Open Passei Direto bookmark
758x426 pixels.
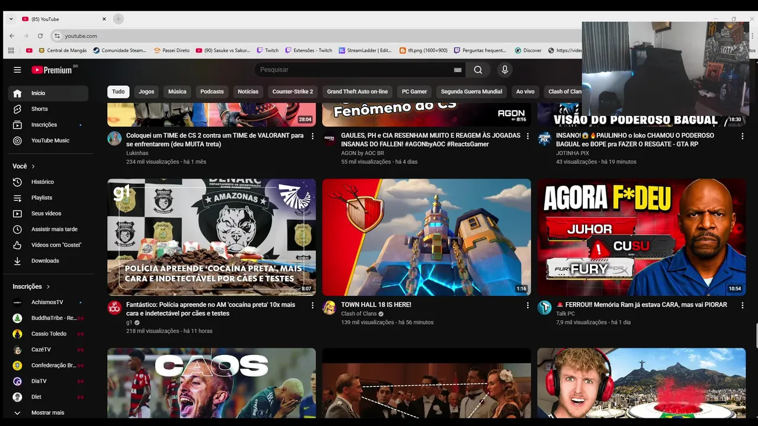click(172, 50)
